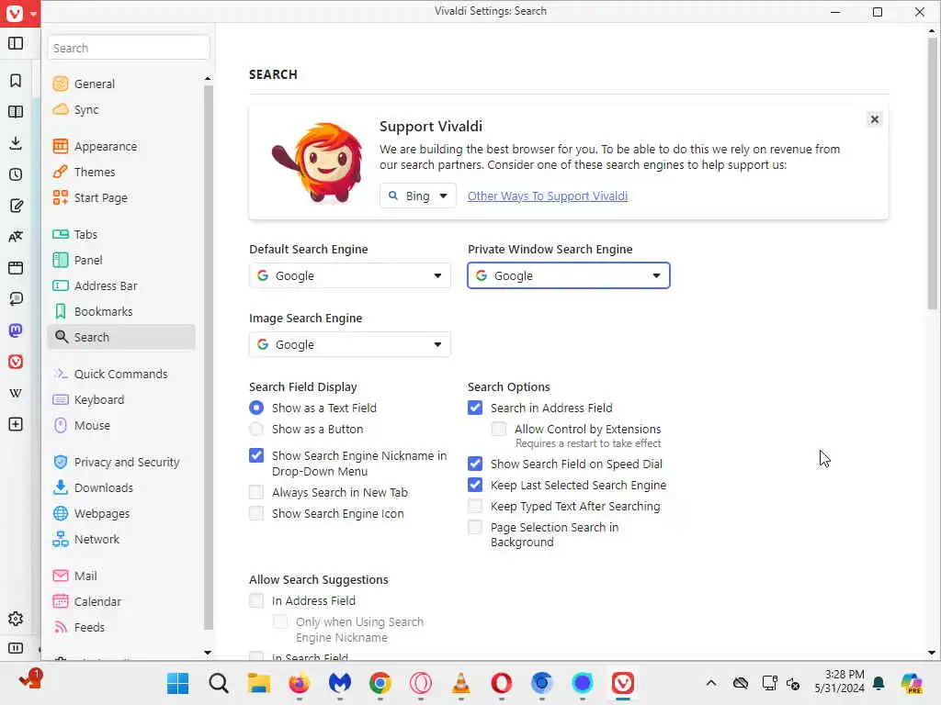Image resolution: width=941 pixels, height=705 pixels.
Task: Open the Bing support search engine dropdown
Action: click(418, 196)
